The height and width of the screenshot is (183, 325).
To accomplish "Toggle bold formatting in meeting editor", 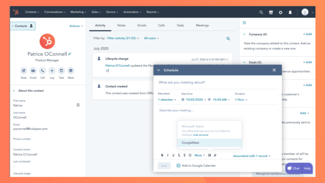I will click(x=162, y=155).
